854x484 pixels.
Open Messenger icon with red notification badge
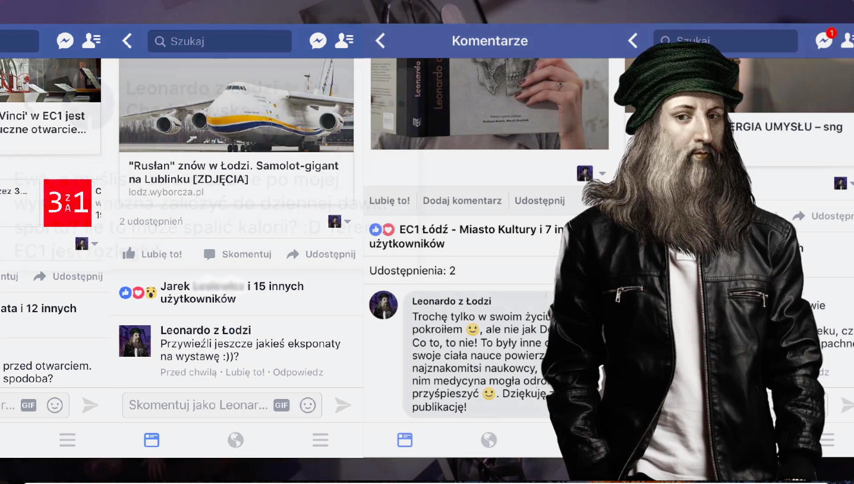[824, 40]
